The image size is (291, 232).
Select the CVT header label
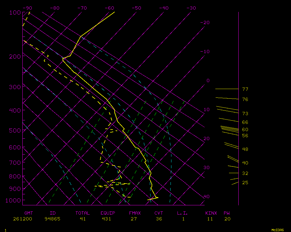point(159,213)
